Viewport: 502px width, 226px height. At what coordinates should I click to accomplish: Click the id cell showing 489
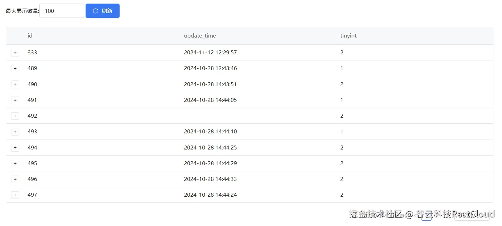pyautogui.click(x=32, y=68)
